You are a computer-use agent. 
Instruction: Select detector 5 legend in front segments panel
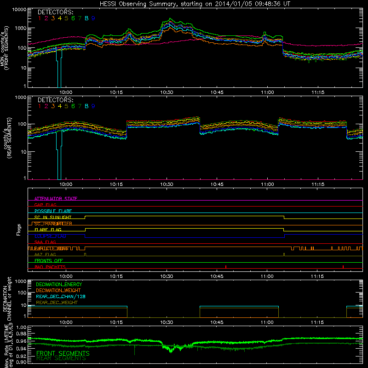click(x=66, y=18)
